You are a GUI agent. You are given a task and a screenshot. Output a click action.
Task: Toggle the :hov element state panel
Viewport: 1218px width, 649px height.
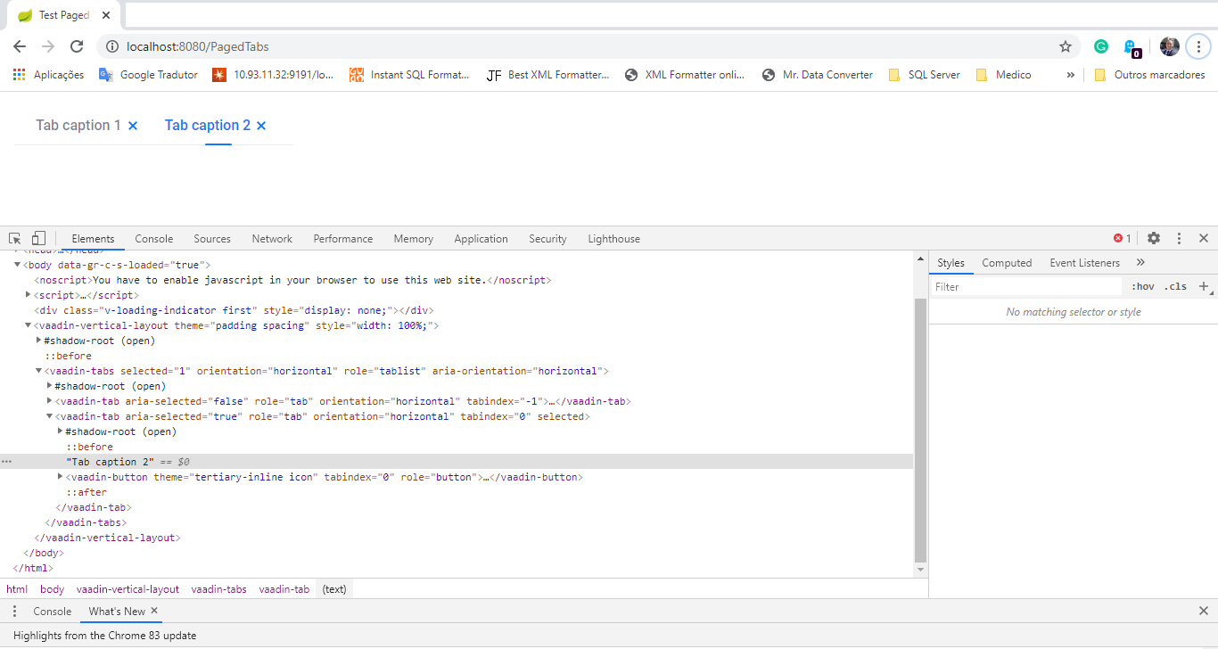[x=1142, y=287]
